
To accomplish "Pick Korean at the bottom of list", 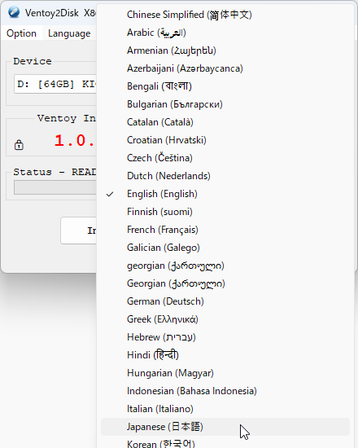I will (x=225, y=443).
